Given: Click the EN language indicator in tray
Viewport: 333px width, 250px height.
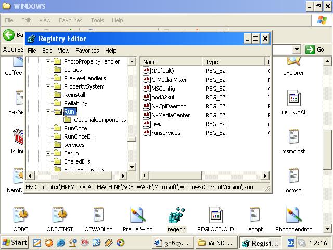Looking at the screenshot, I should (290, 243).
